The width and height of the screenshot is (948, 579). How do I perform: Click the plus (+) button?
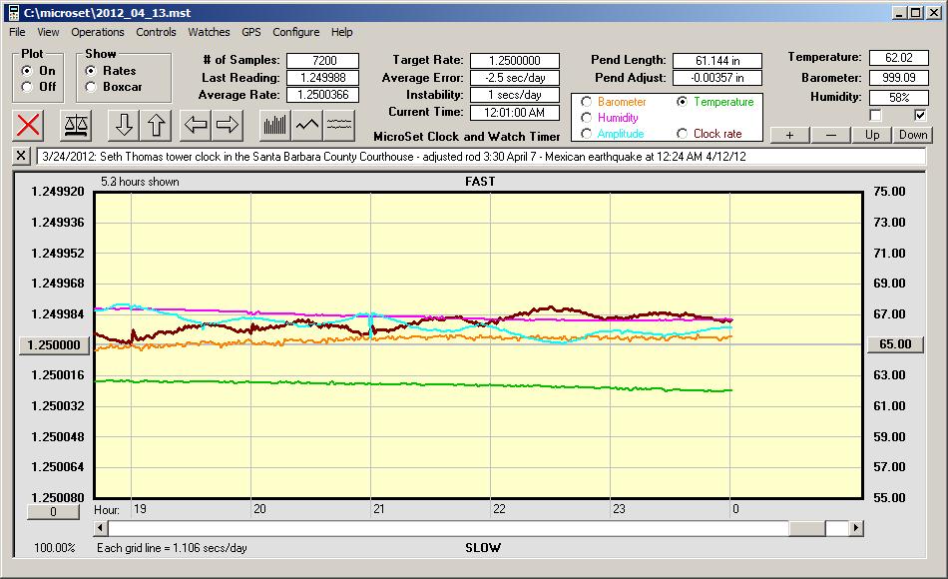[789, 135]
